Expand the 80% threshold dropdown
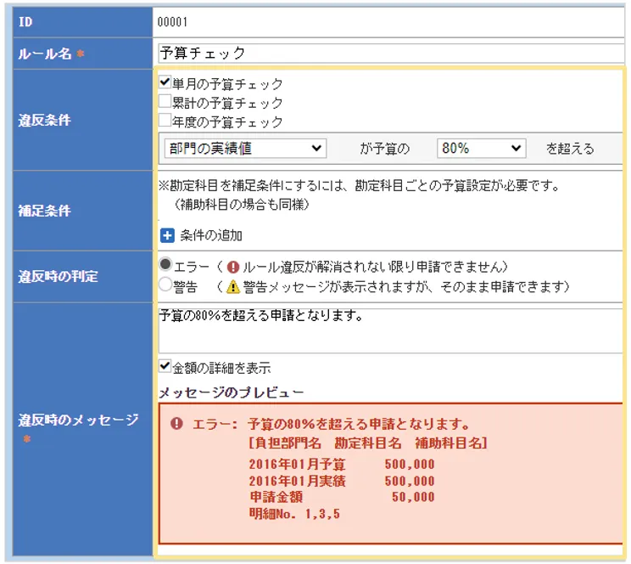This screenshot has width=631, height=564. (482, 148)
